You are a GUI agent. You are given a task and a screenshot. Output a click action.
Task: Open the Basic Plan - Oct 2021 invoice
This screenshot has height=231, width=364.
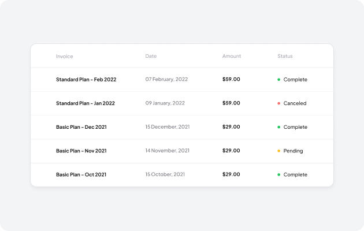click(x=81, y=174)
